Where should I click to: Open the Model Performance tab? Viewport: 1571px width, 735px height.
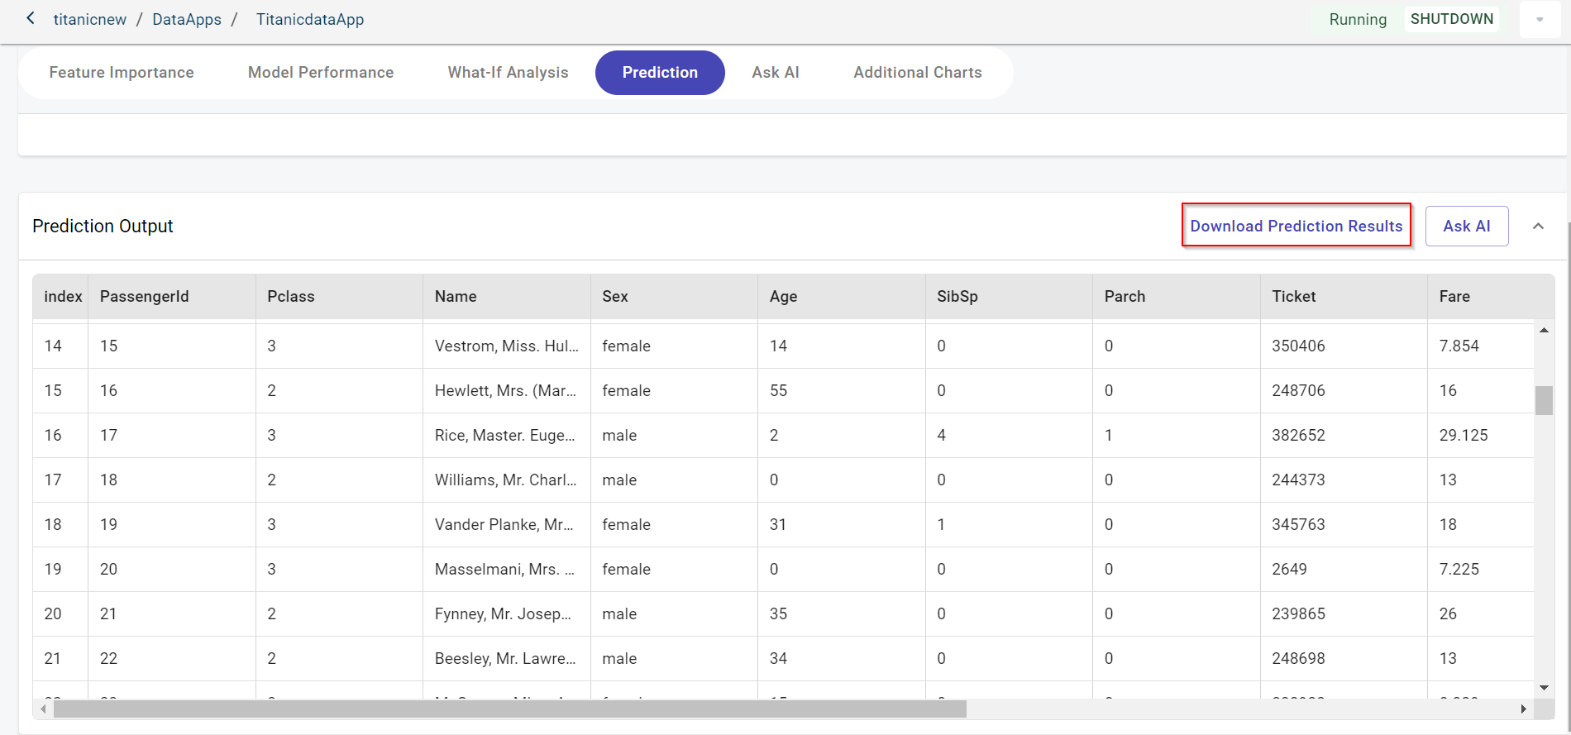(321, 73)
